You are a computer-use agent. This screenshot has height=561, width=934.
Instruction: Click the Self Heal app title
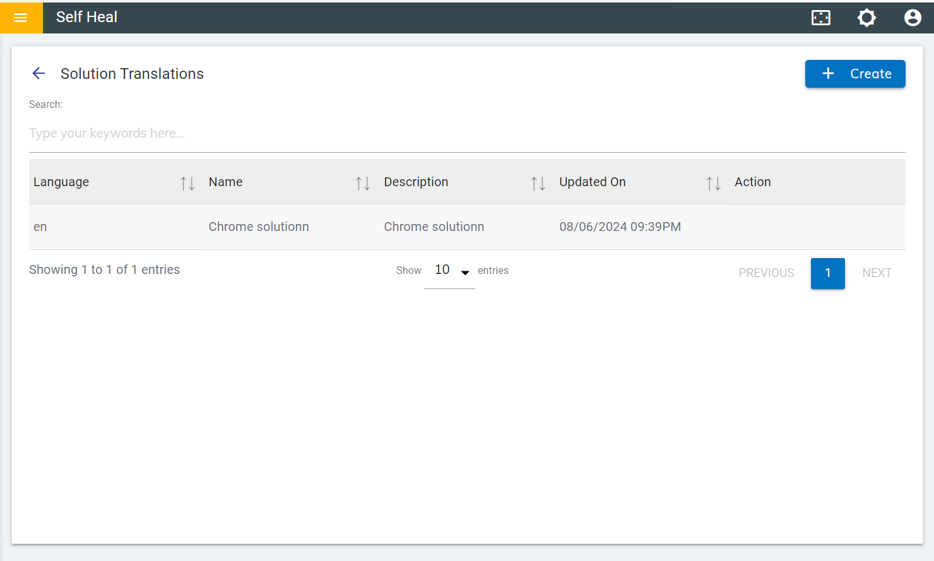click(x=86, y=17)
